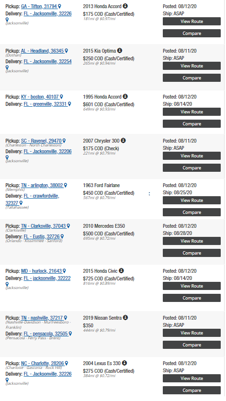The width and height of the screenshot is (226, 401).
Task: View Route for 2010 Mercedes E350
Action: pyautogui.click(x=192, y=241)
